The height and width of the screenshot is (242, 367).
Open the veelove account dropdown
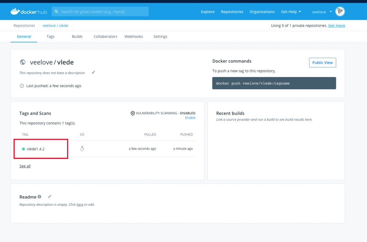pyautogui.click(x=322, y=12)
